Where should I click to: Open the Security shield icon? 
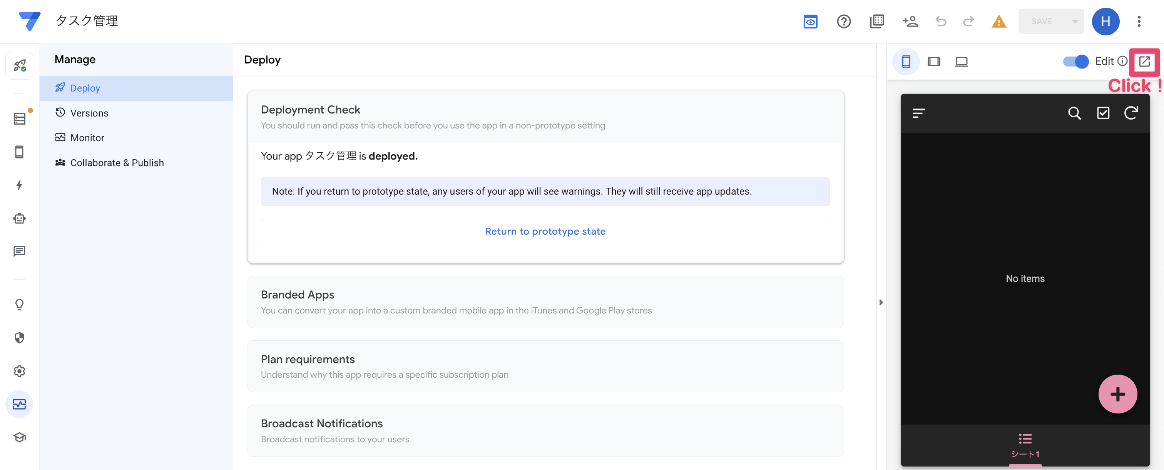click(x=19, y=338)
